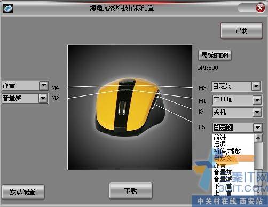Close the mouse configuration window

[x=260, y=8]
